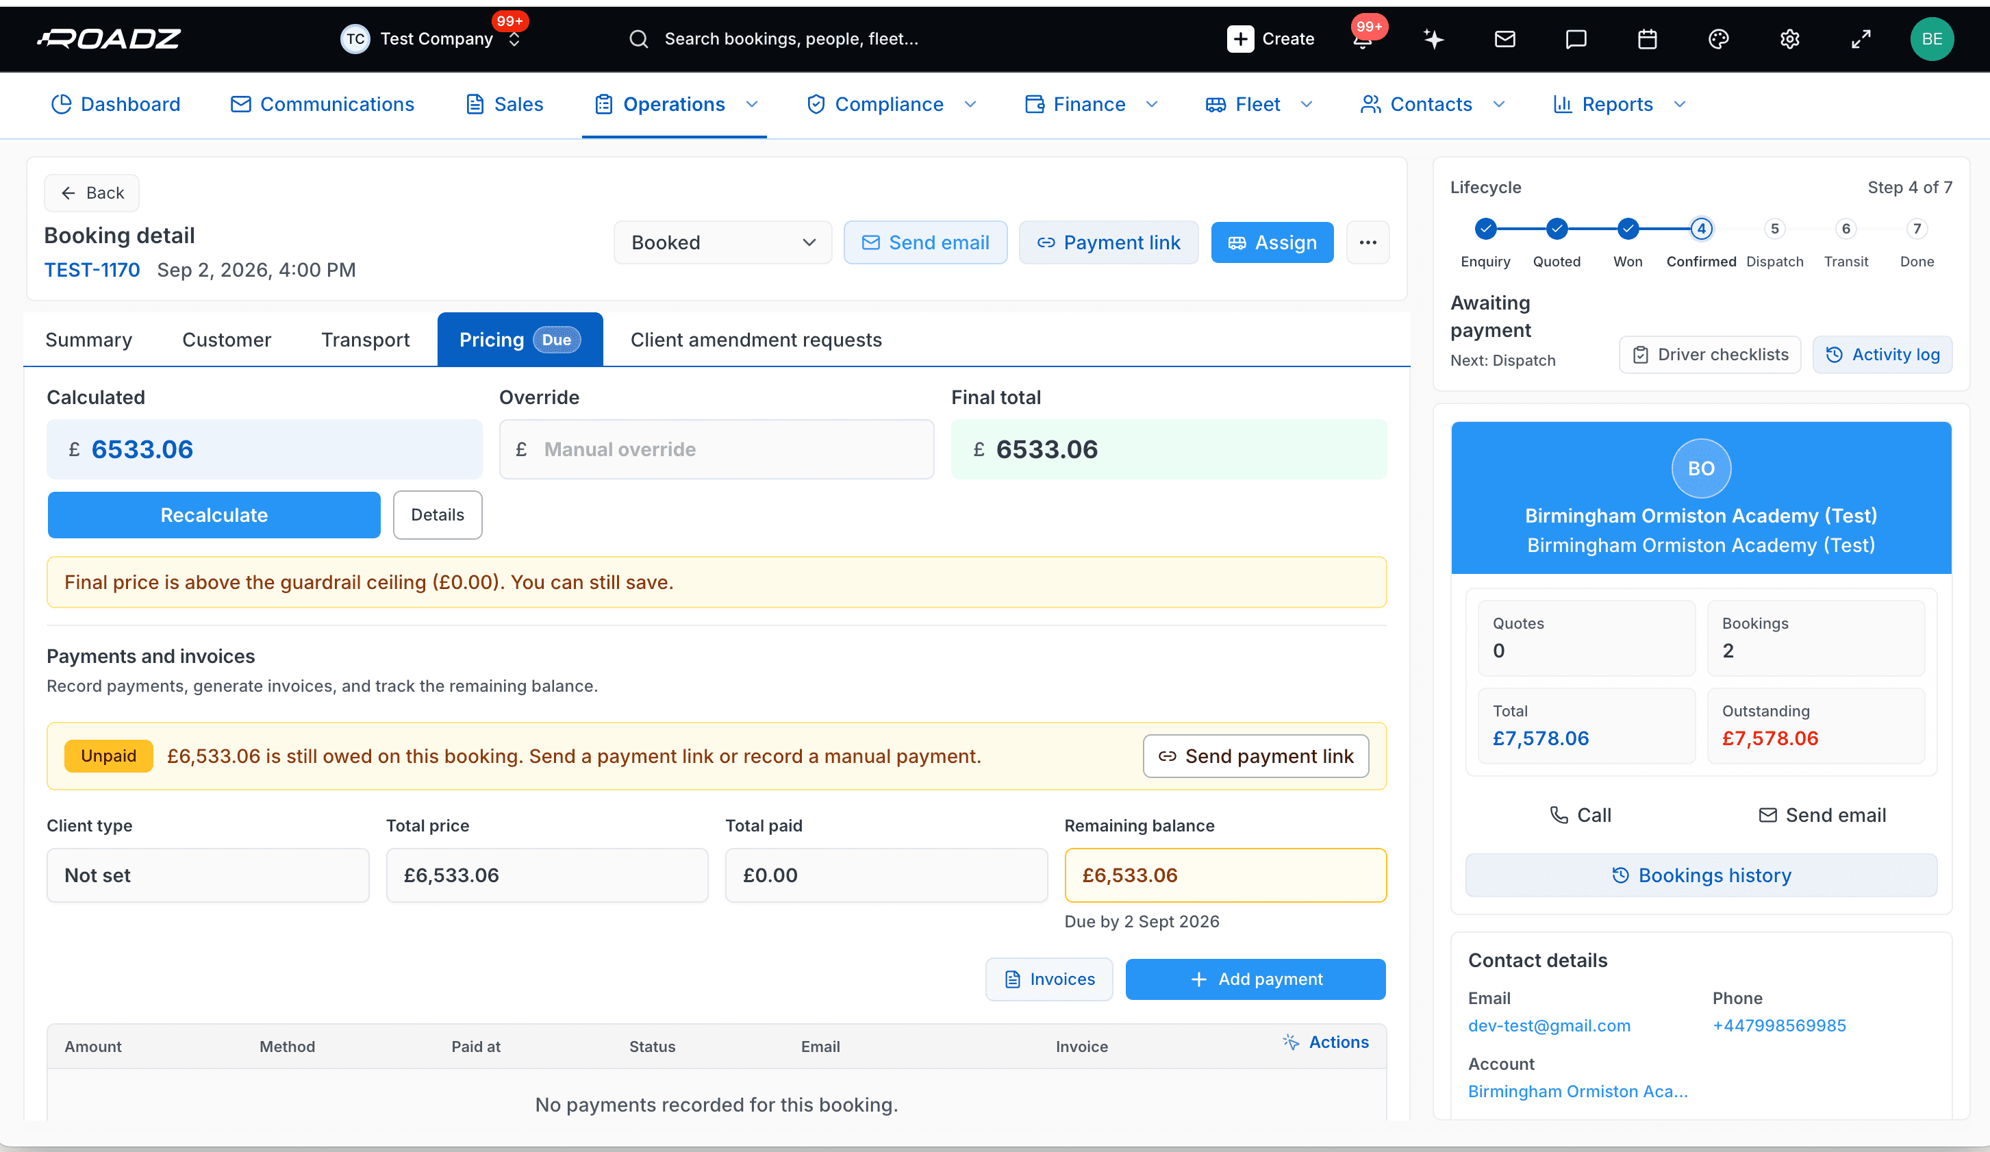Open the Test Company switcher

coord(431,38)
